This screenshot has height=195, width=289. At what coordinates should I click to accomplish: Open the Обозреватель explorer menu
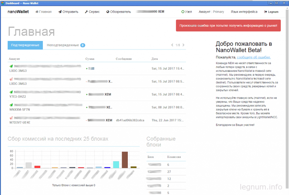tap(119, 12)
